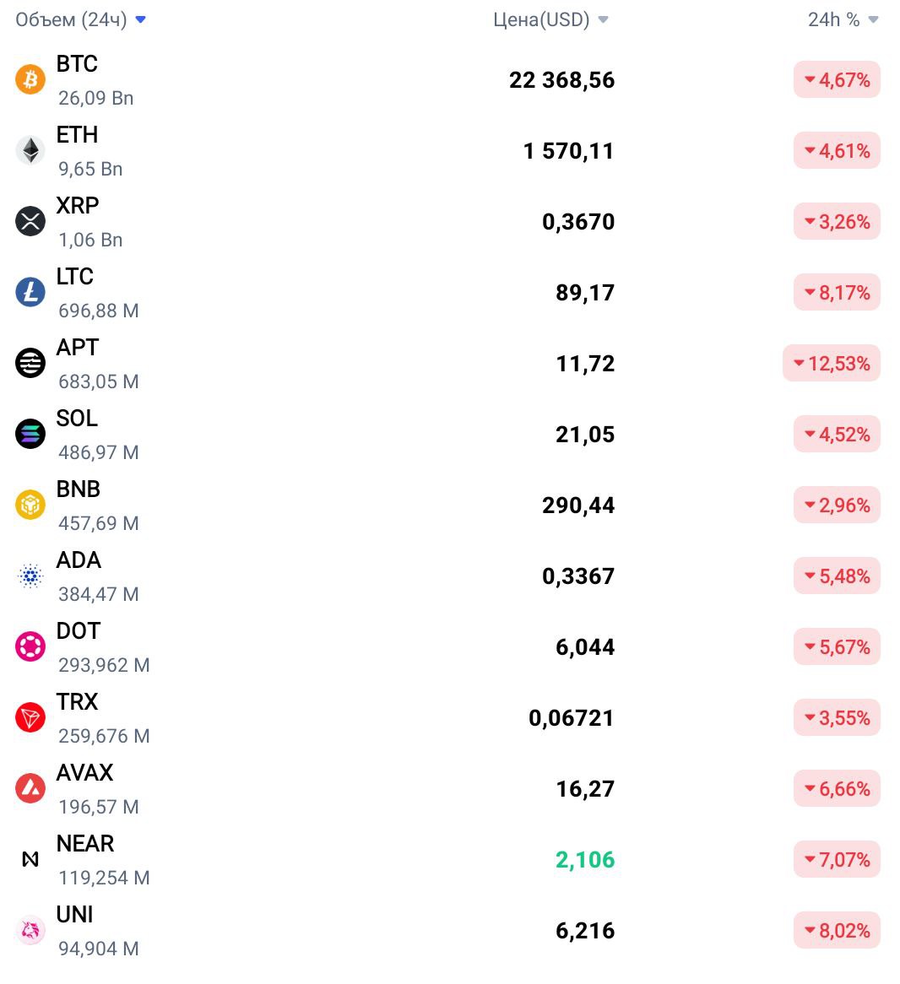900x984 pixels.
Task: Open the NEAR price 2,106
Action: tap(585, 860)
